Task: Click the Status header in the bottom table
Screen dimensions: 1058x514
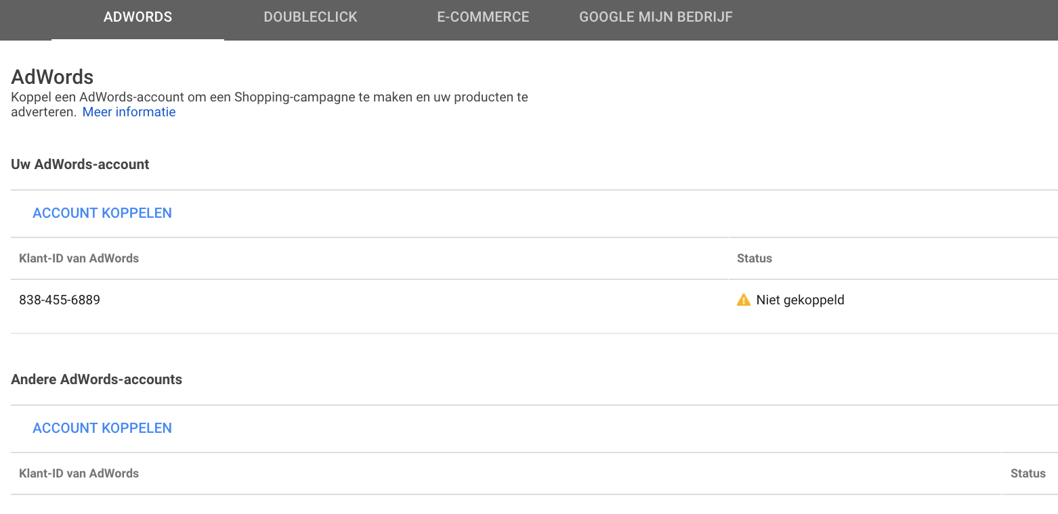Action: click(1028, 473)
